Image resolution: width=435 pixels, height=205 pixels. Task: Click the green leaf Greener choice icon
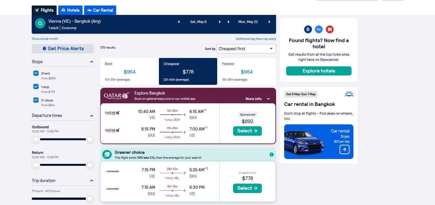tap(107, 154)
